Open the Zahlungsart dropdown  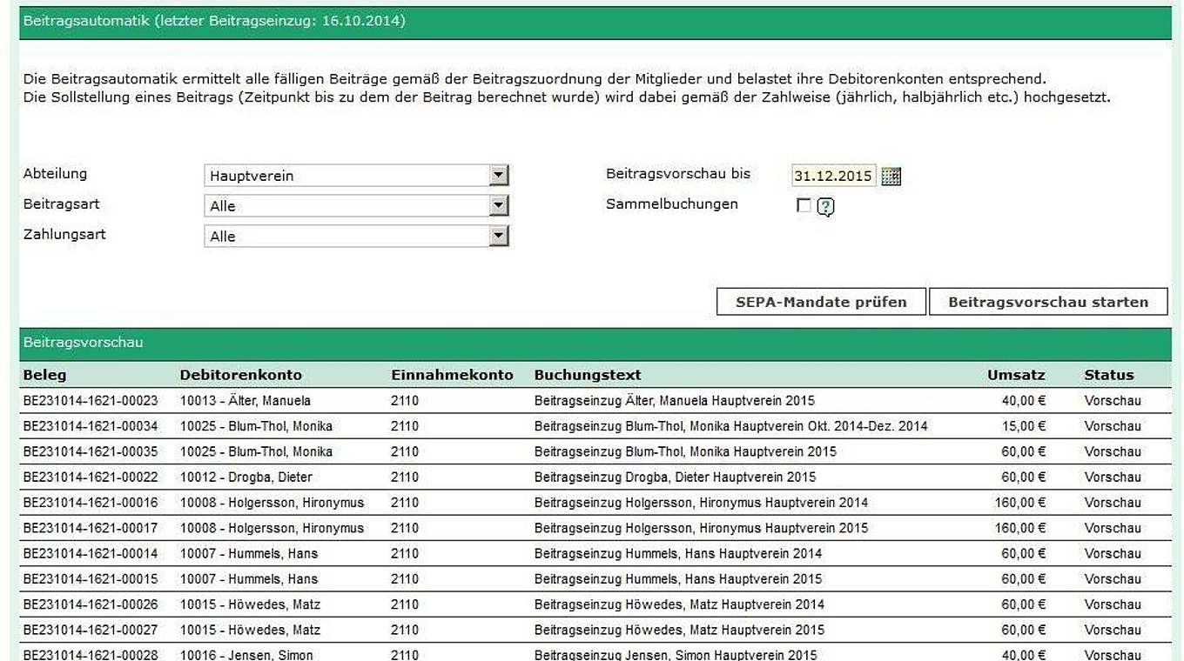pyautogui.click(x=498, y=237)
